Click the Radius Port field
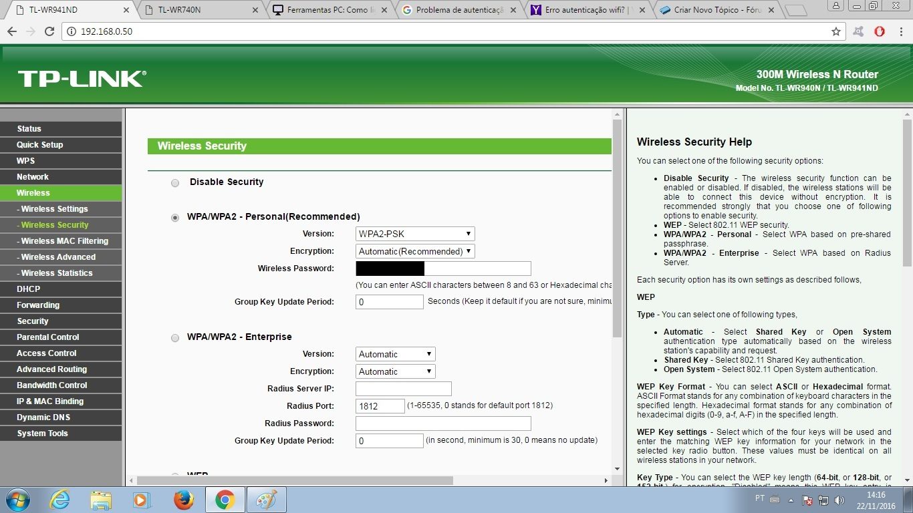Viewport: 913px width, 513px height. (380, 406)
